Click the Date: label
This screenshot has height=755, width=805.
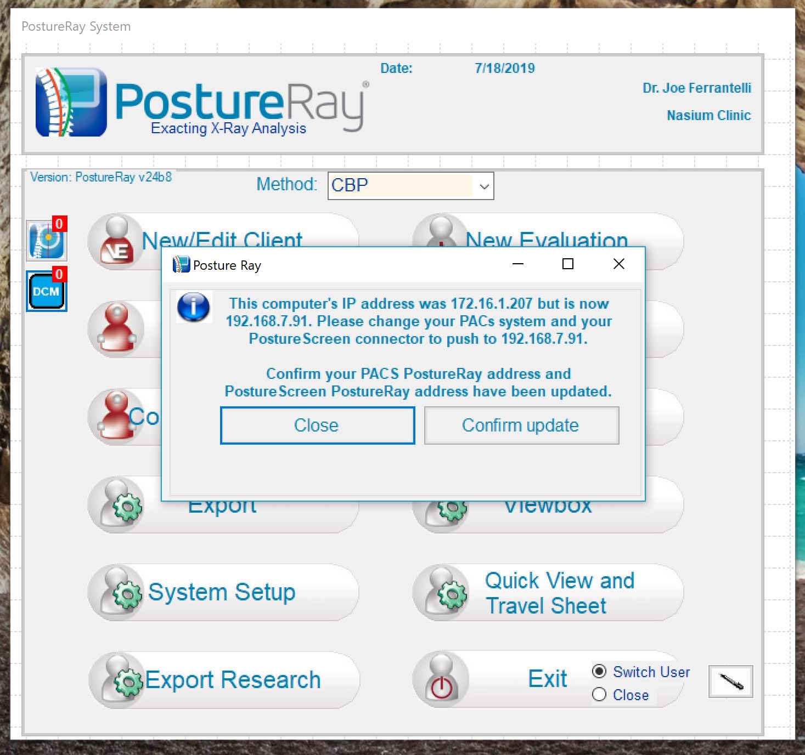pyautogui.click(x=396, y=68)
